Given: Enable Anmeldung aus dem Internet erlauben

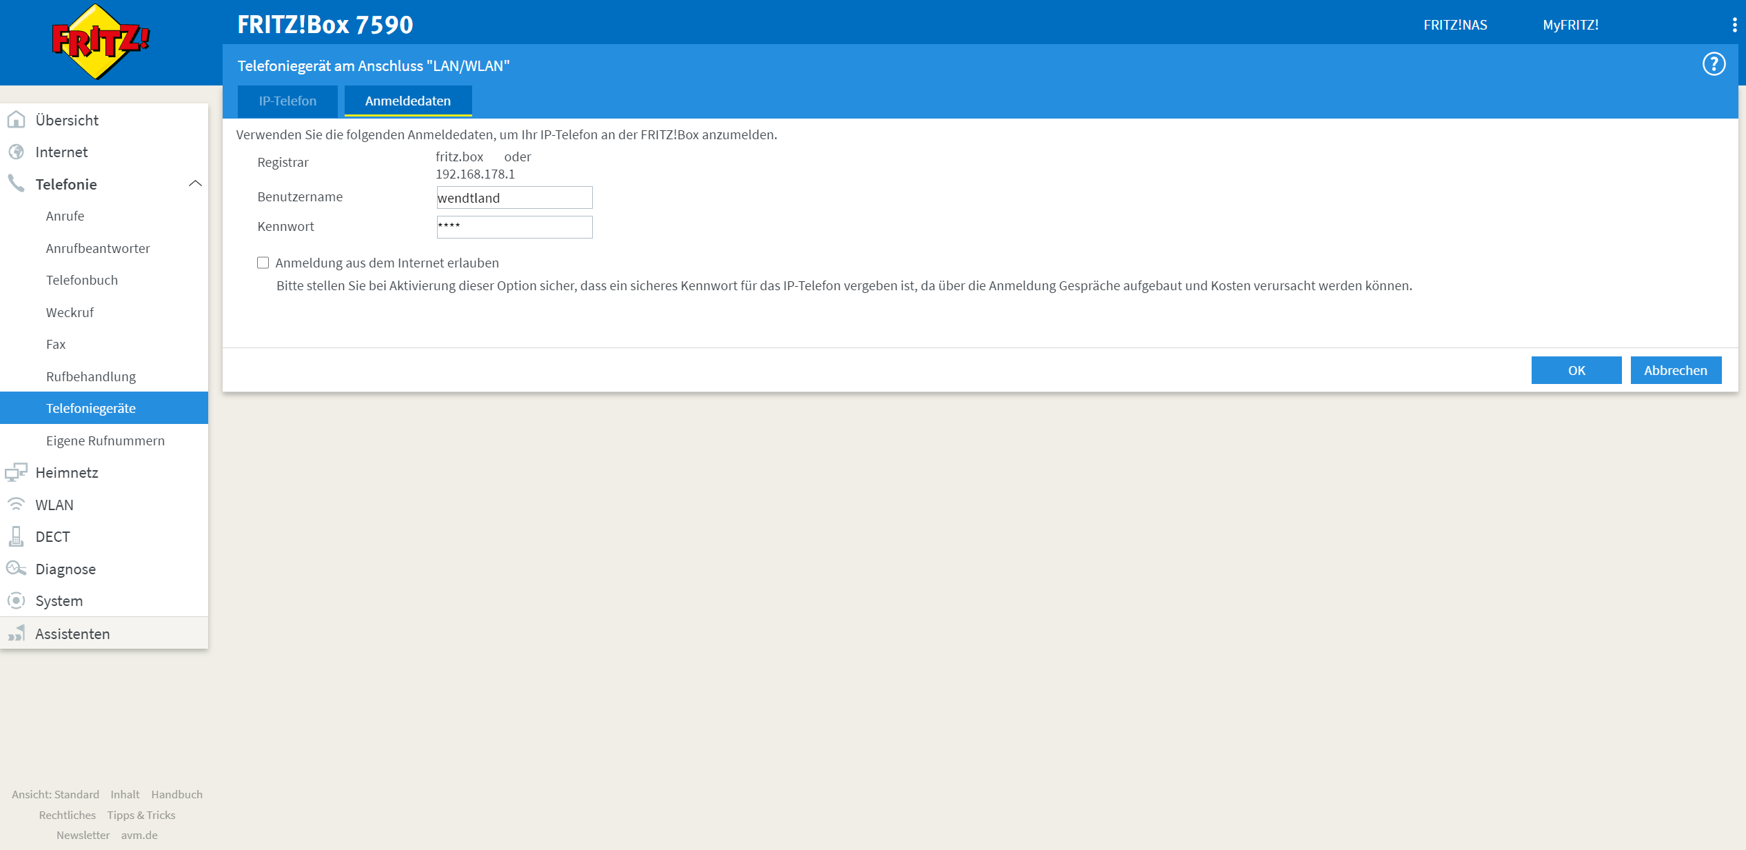Looking at the screenshot, I should [x=263, y=263].
